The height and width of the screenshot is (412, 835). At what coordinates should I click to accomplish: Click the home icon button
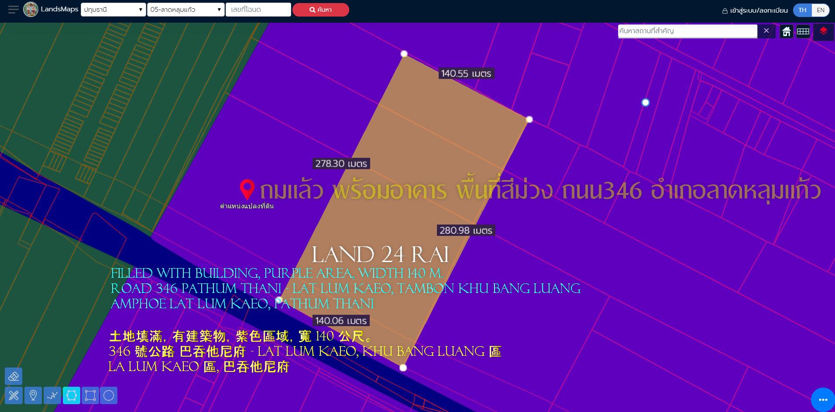(786, 31)
